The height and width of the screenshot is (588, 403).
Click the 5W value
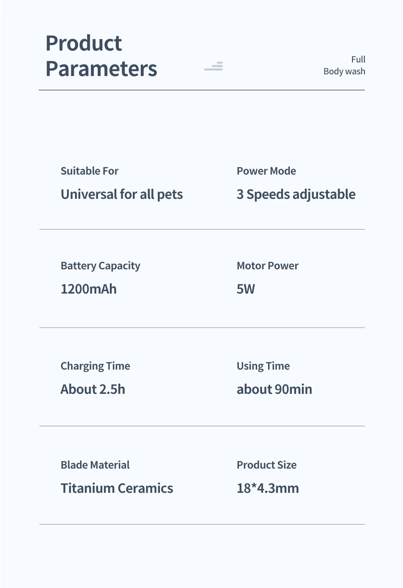(246, 289)
